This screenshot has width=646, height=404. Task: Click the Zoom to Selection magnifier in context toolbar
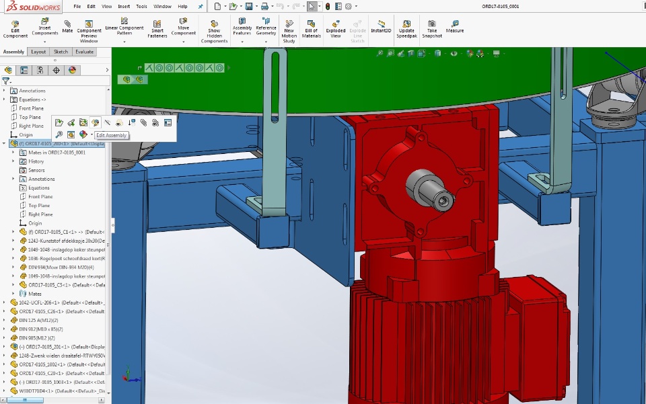tap(59, 134)
